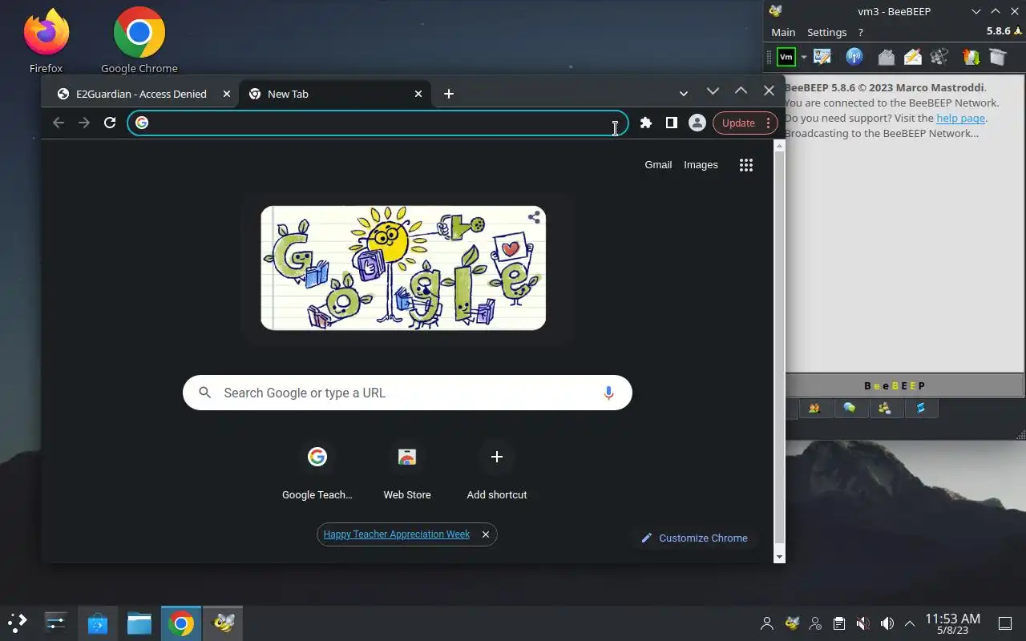Open a new Chrome tab
This screenshot has width=1026, height=641.
click(449, 94)
